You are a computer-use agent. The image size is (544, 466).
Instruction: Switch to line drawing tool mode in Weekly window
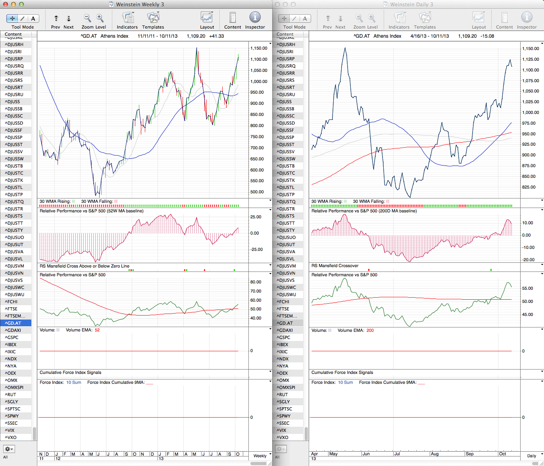point(23,18)
